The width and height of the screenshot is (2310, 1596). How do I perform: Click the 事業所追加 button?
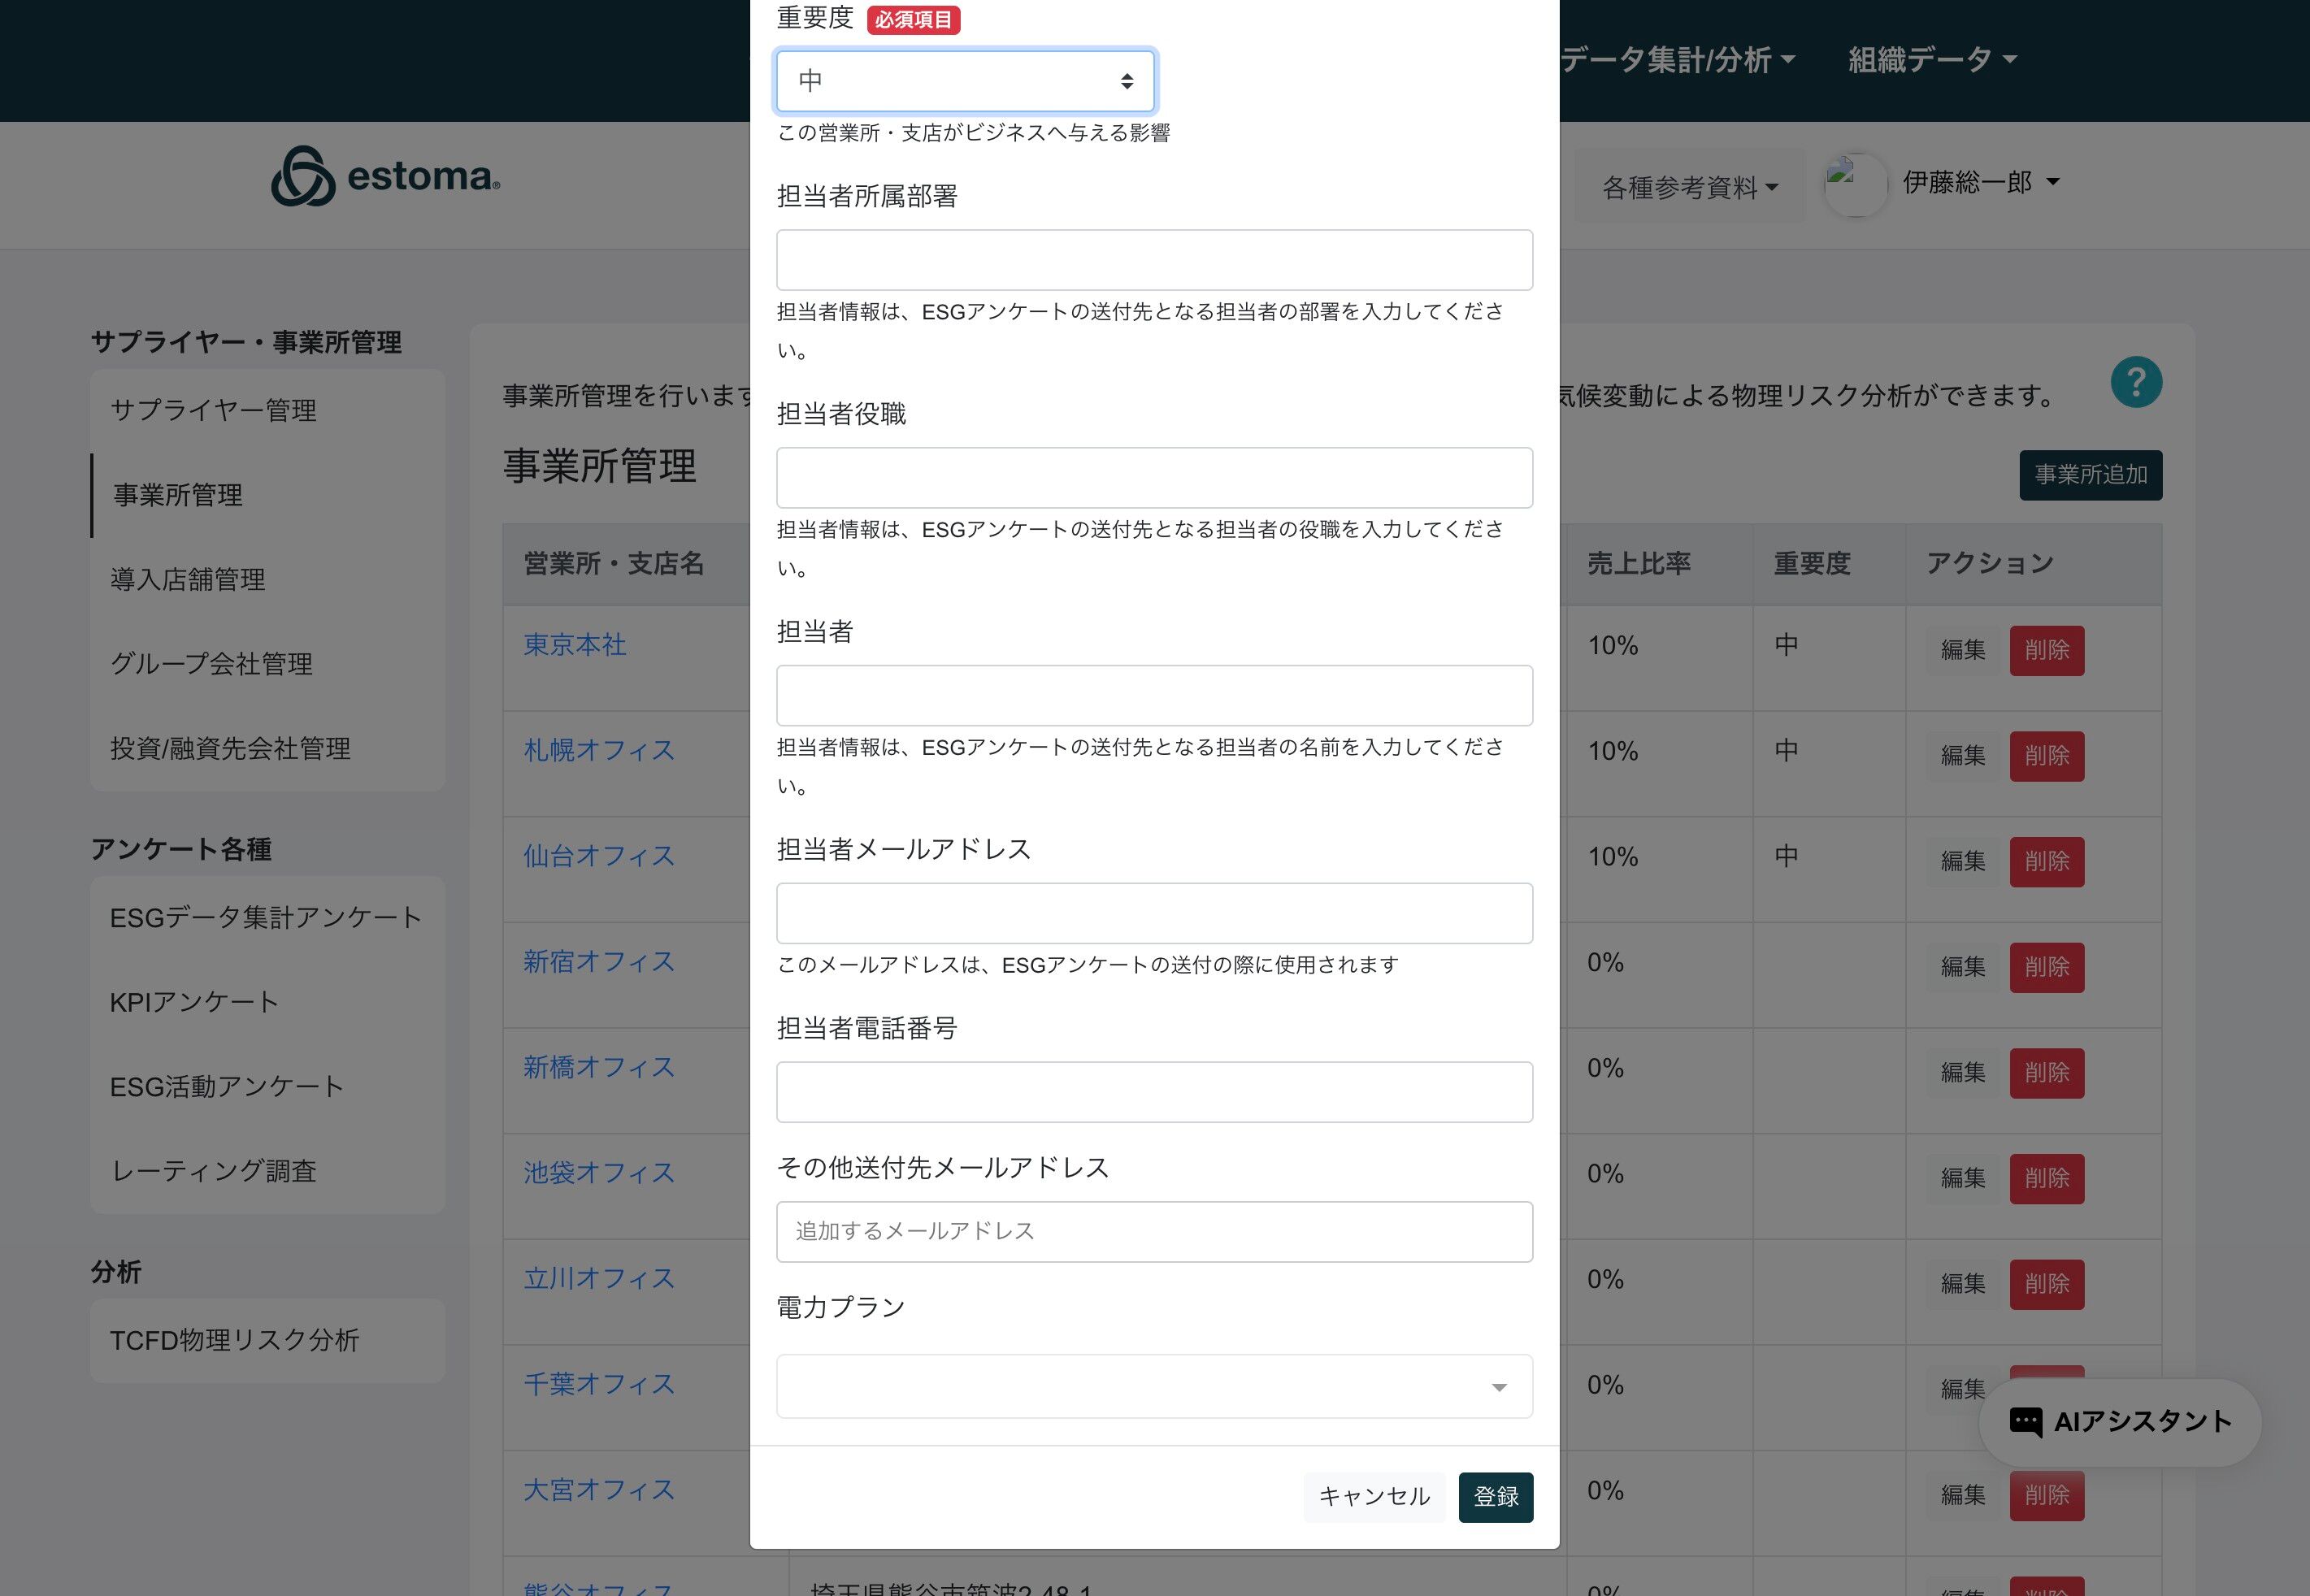tap(2090, 475)
